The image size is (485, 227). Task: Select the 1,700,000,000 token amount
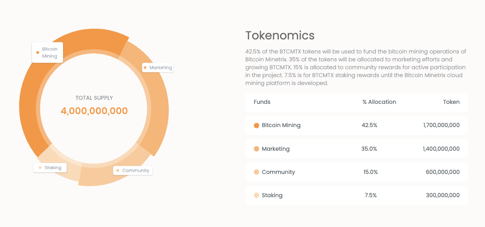[441, 125]
